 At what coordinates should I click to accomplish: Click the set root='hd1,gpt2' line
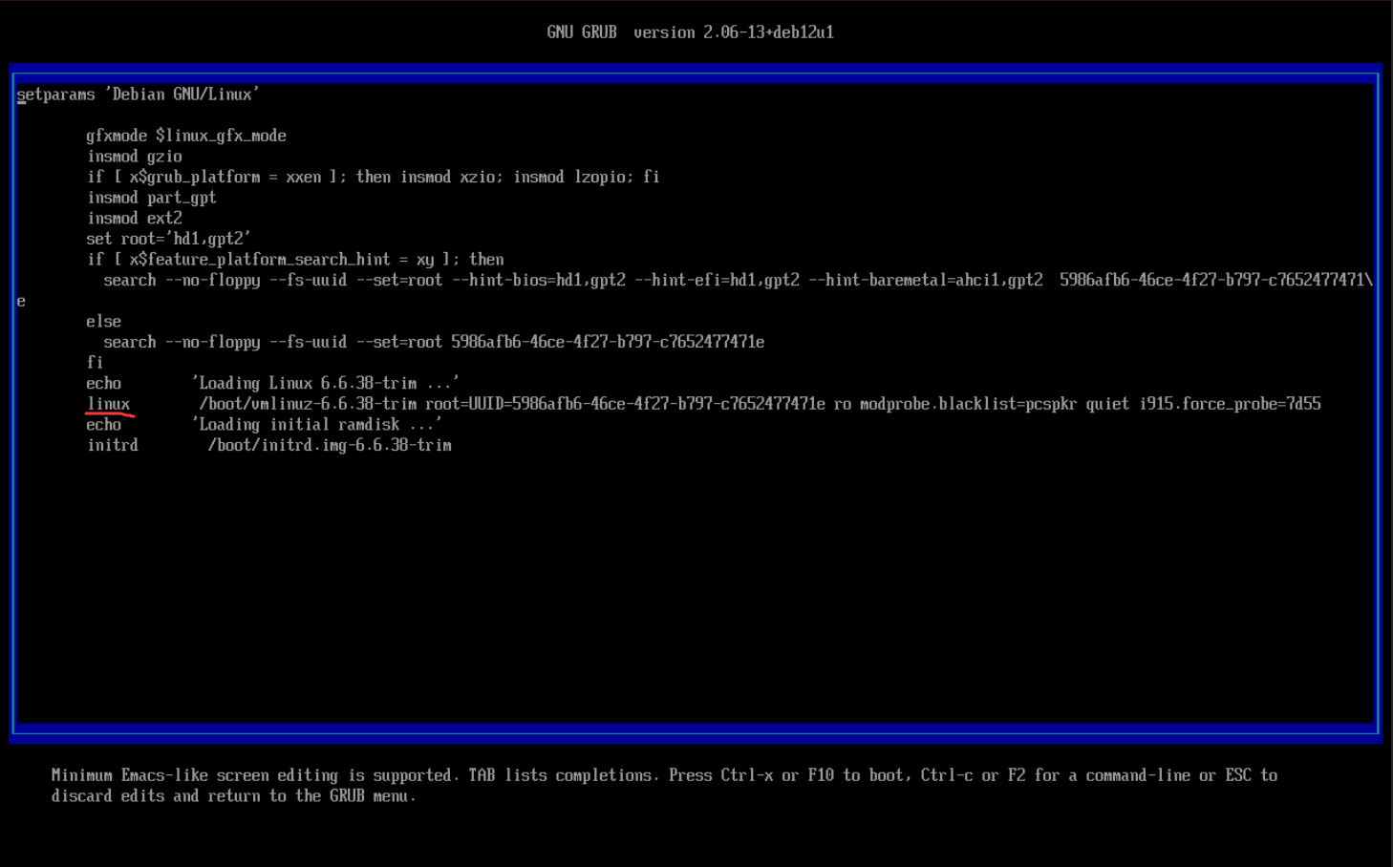click(169, 239)
